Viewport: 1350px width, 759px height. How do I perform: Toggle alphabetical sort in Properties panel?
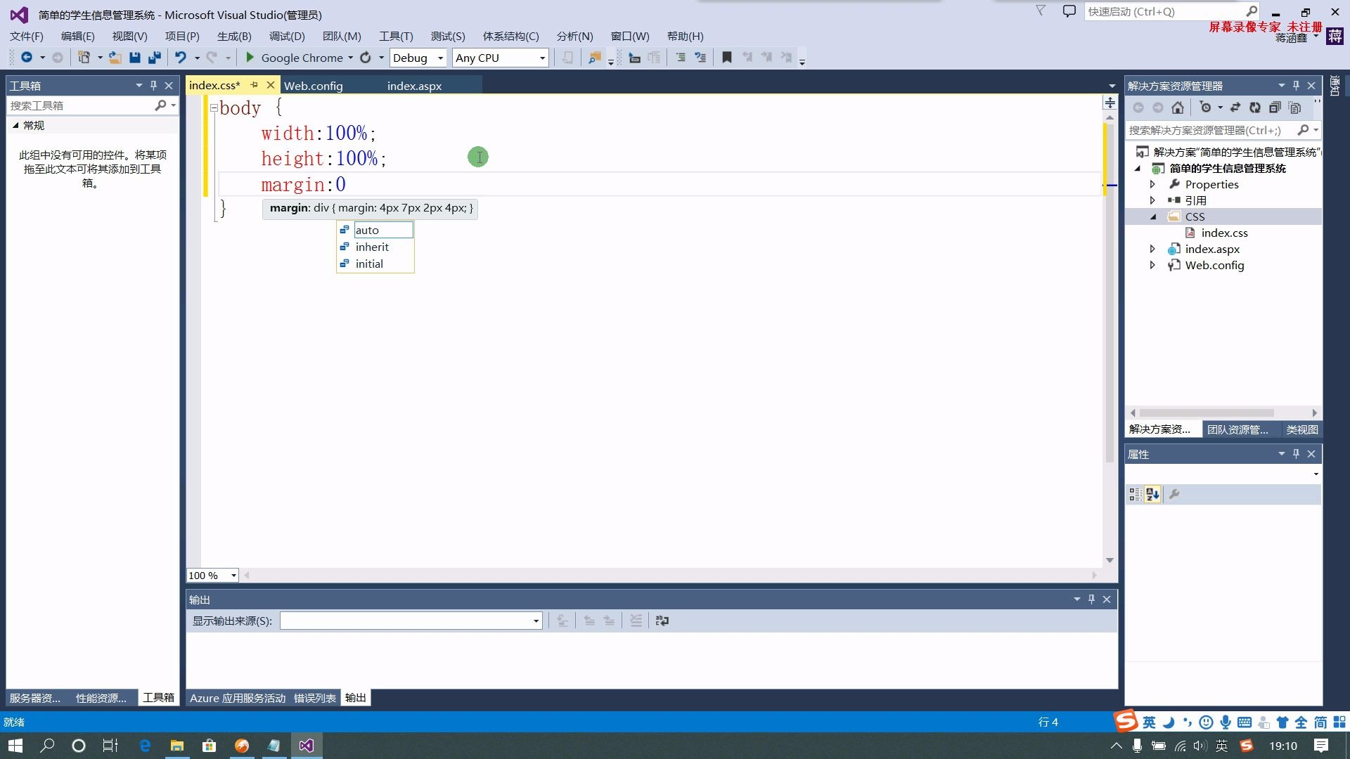(1152, 494)
